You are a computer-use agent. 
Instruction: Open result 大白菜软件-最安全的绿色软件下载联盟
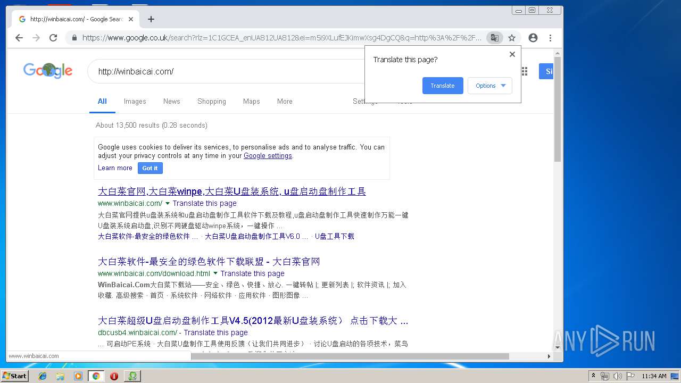[209, 262]
